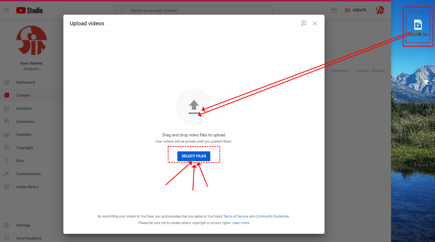Open the Community Guidelines link
Screen dimensions: 435x242
point(272,216)
